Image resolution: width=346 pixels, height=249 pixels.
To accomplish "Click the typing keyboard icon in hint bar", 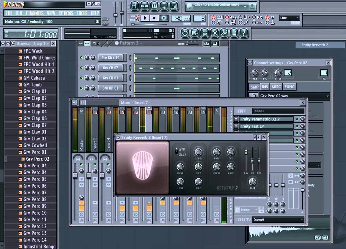I will (x=97, y=21).
